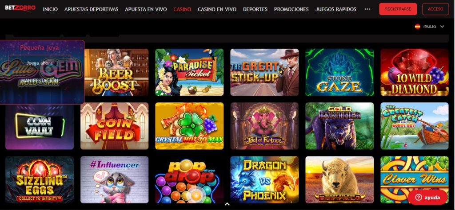
Task: Launch the Sizzling Eggs slot
Action: tap(40, 179)
